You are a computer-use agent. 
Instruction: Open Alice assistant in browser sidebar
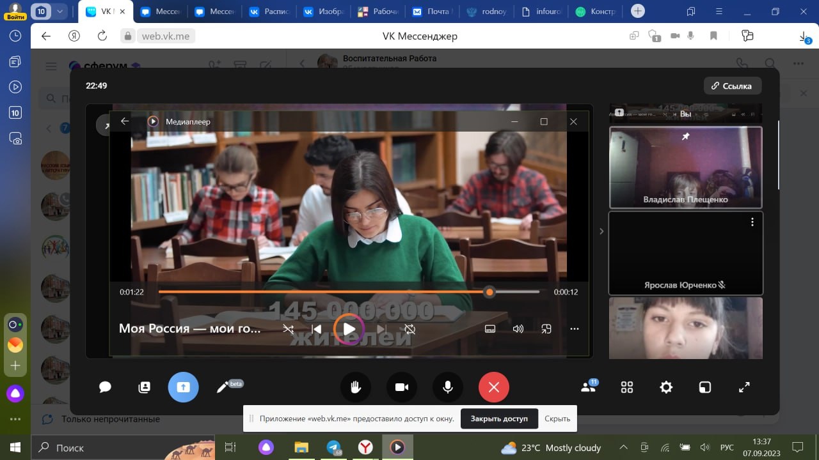[15, 394]
